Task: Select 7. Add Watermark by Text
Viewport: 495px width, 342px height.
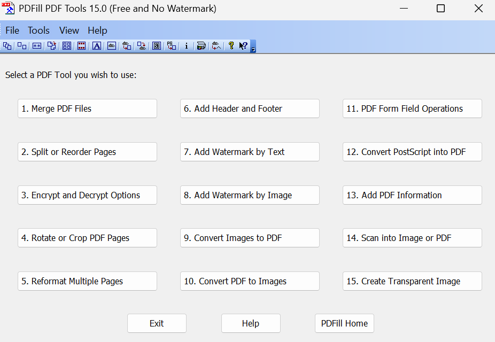Action: coord(250,152)
